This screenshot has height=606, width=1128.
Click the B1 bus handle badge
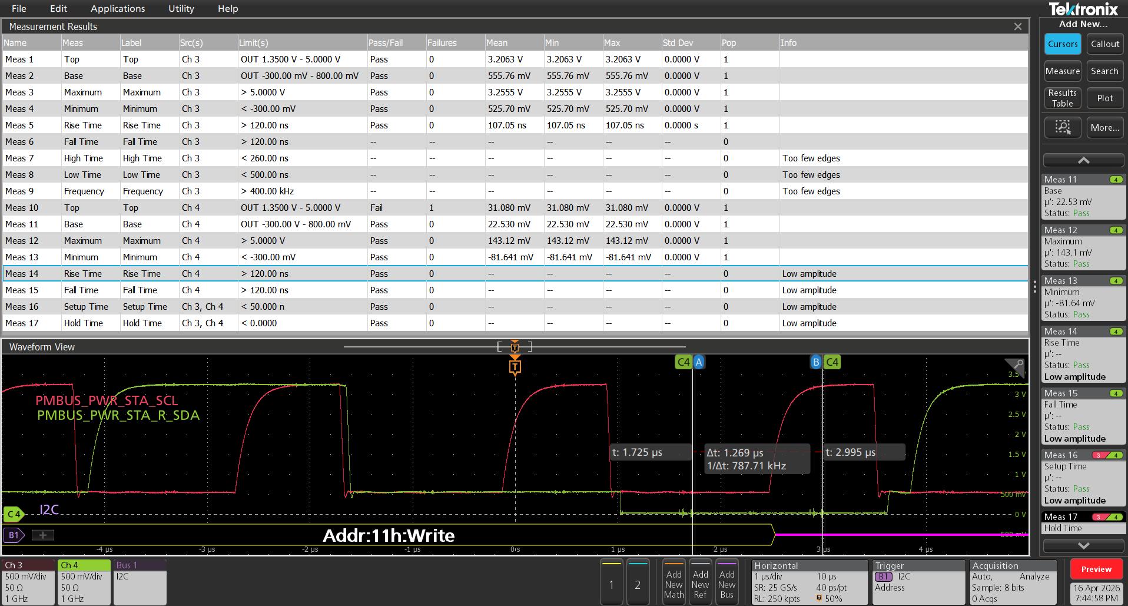14,535
